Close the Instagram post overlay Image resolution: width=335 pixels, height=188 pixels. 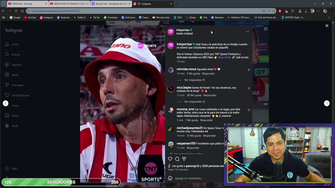[x=327, y=26]
